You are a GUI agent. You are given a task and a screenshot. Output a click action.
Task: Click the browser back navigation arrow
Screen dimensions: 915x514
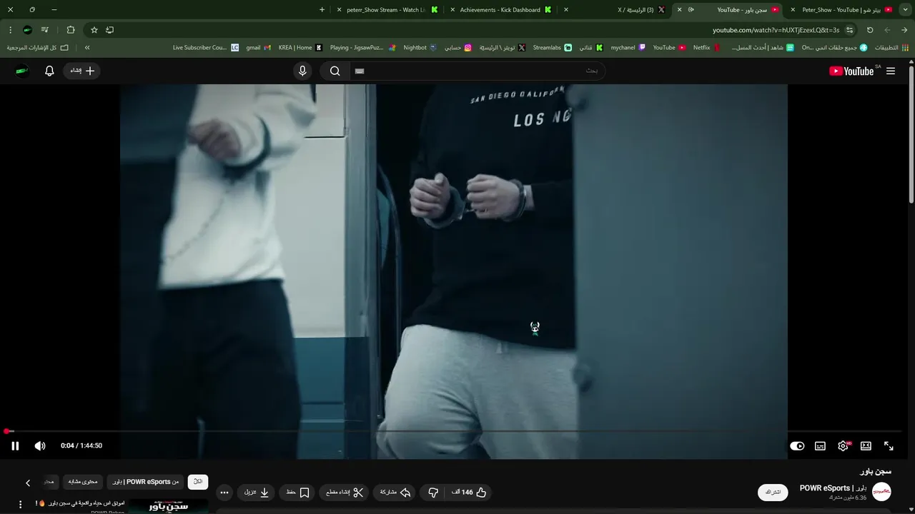(904, 30)
